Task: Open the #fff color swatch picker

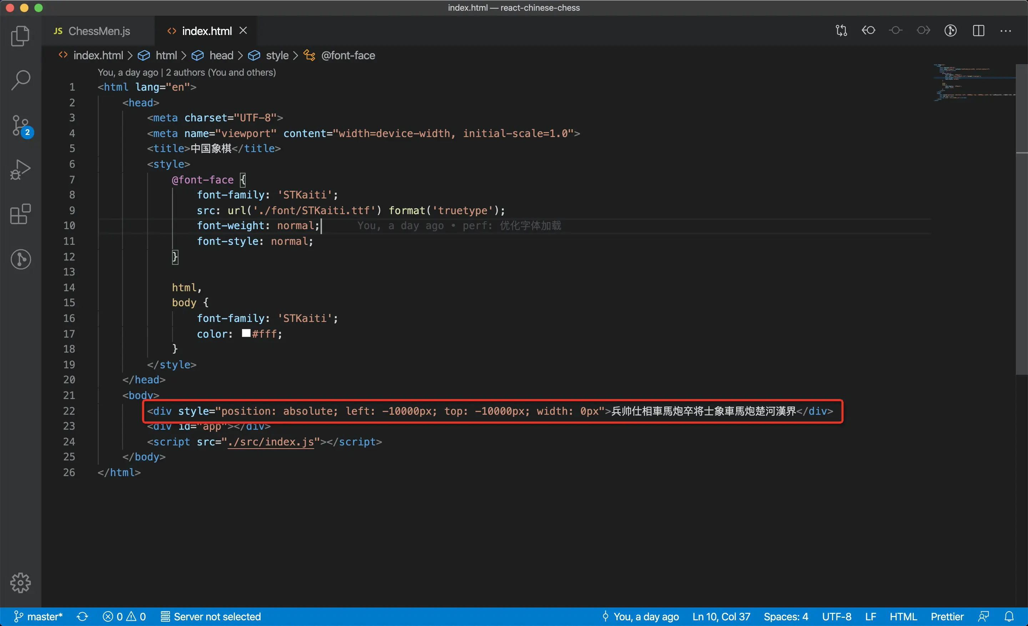Action: coord(246,333)
